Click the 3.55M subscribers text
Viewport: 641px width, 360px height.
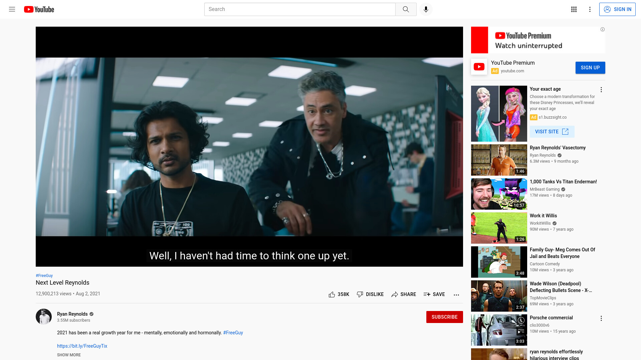click(73, 320)
